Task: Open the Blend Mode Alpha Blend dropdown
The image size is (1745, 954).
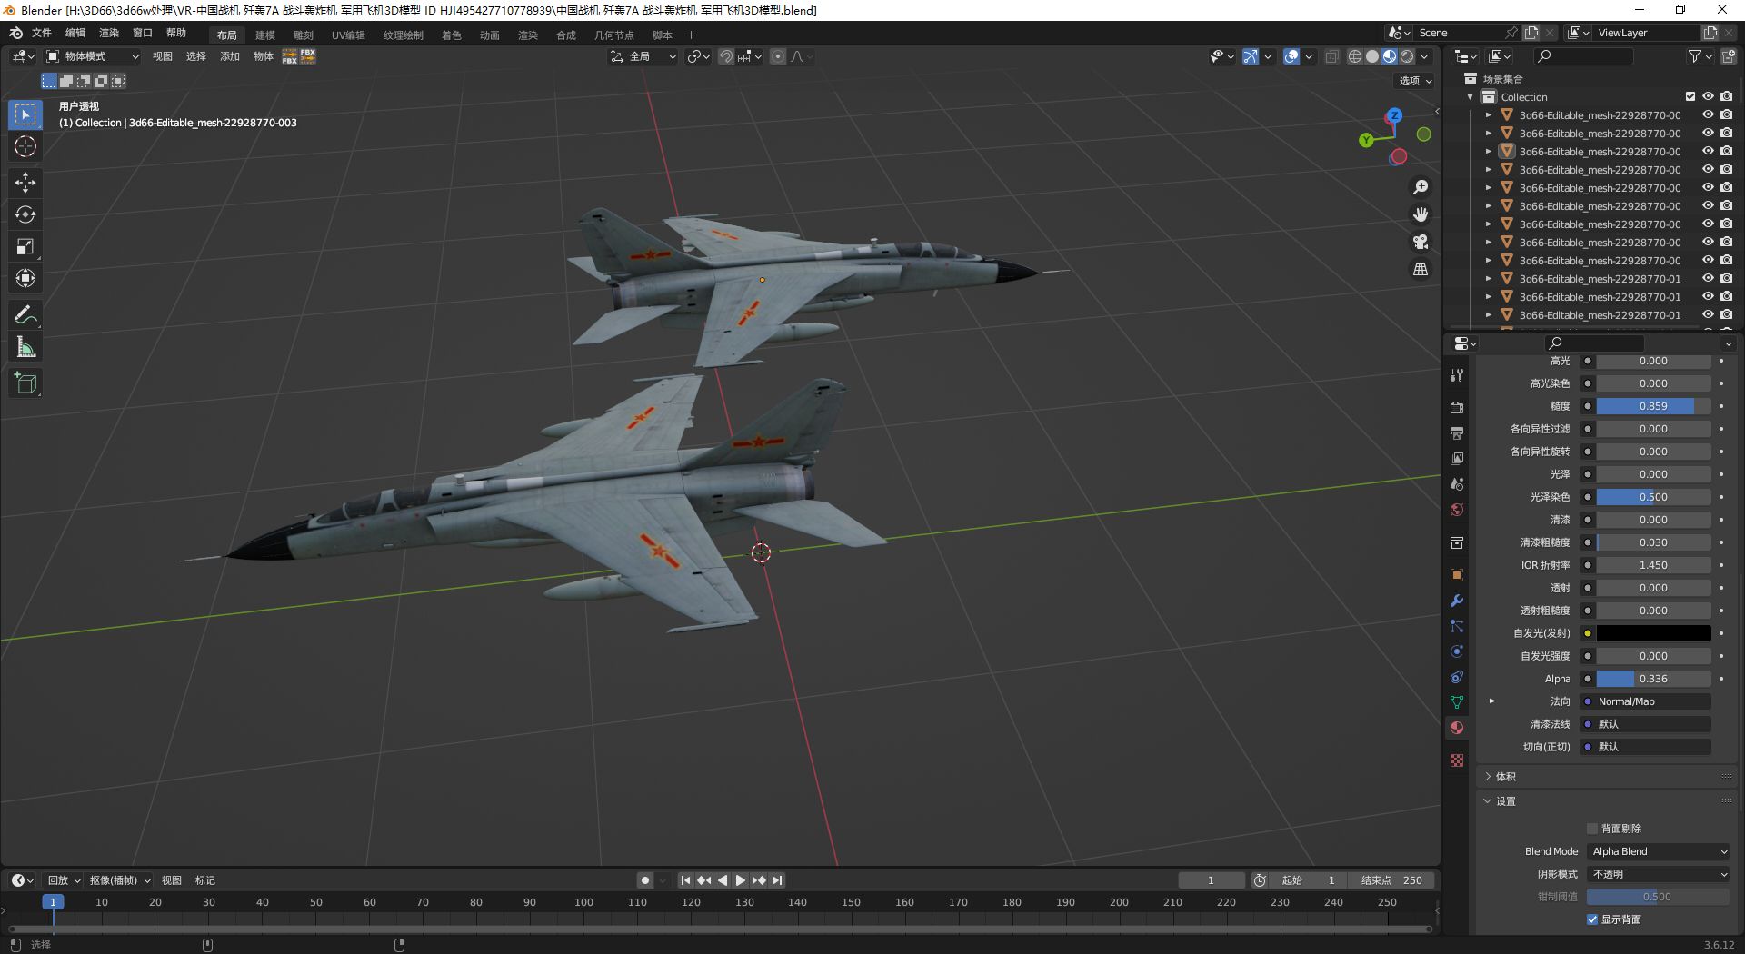Action: [1659, 851]
